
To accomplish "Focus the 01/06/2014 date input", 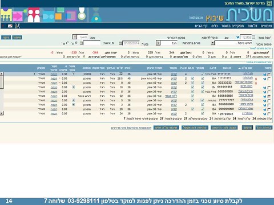I will pyautogui.click(x=131, y=43).
